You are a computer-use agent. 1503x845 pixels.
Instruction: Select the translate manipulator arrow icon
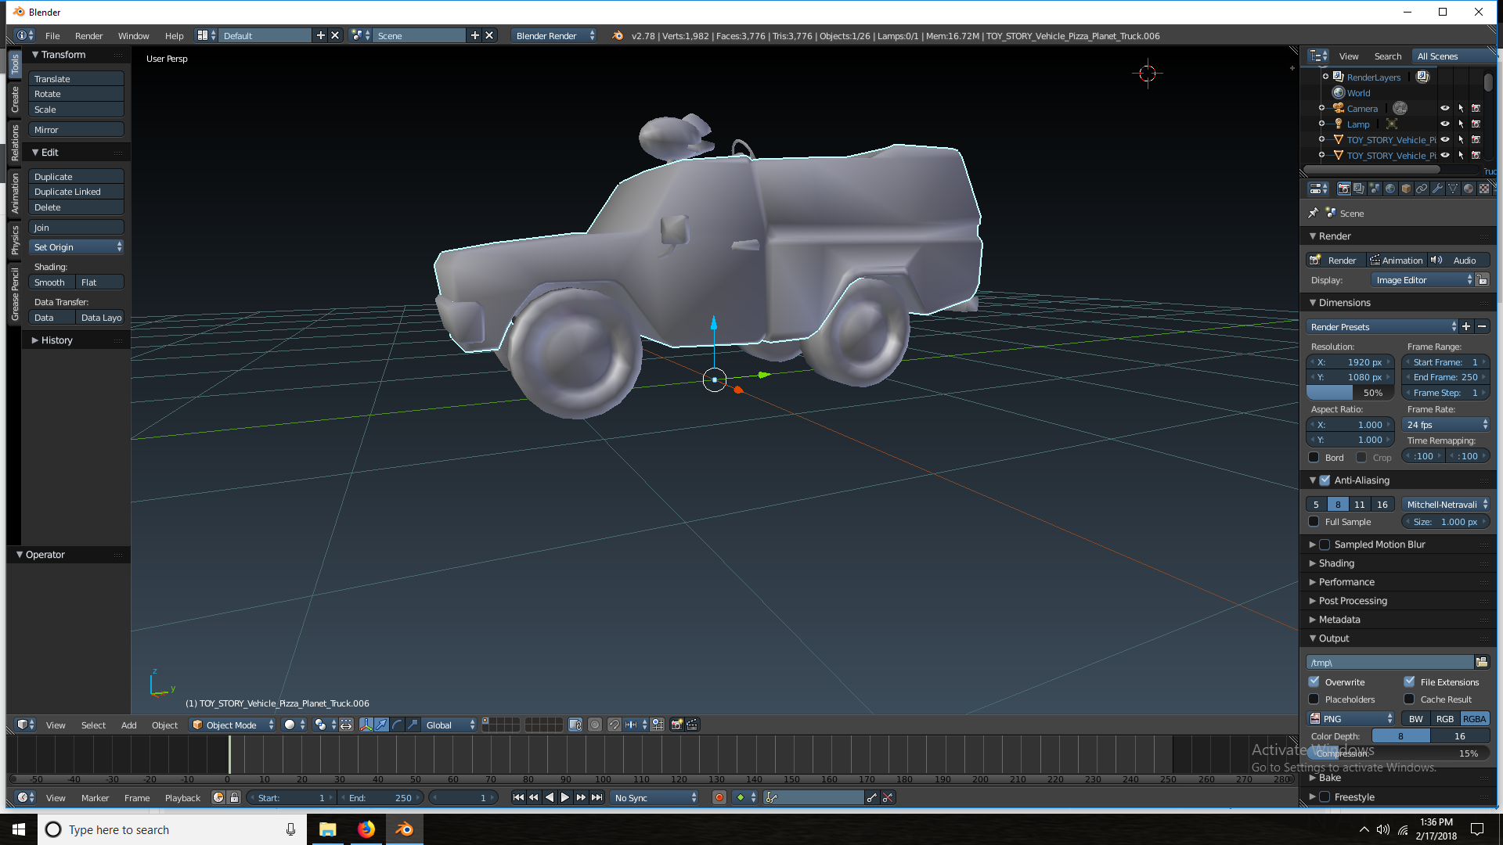pyautogui.click(x=381, y=725)
